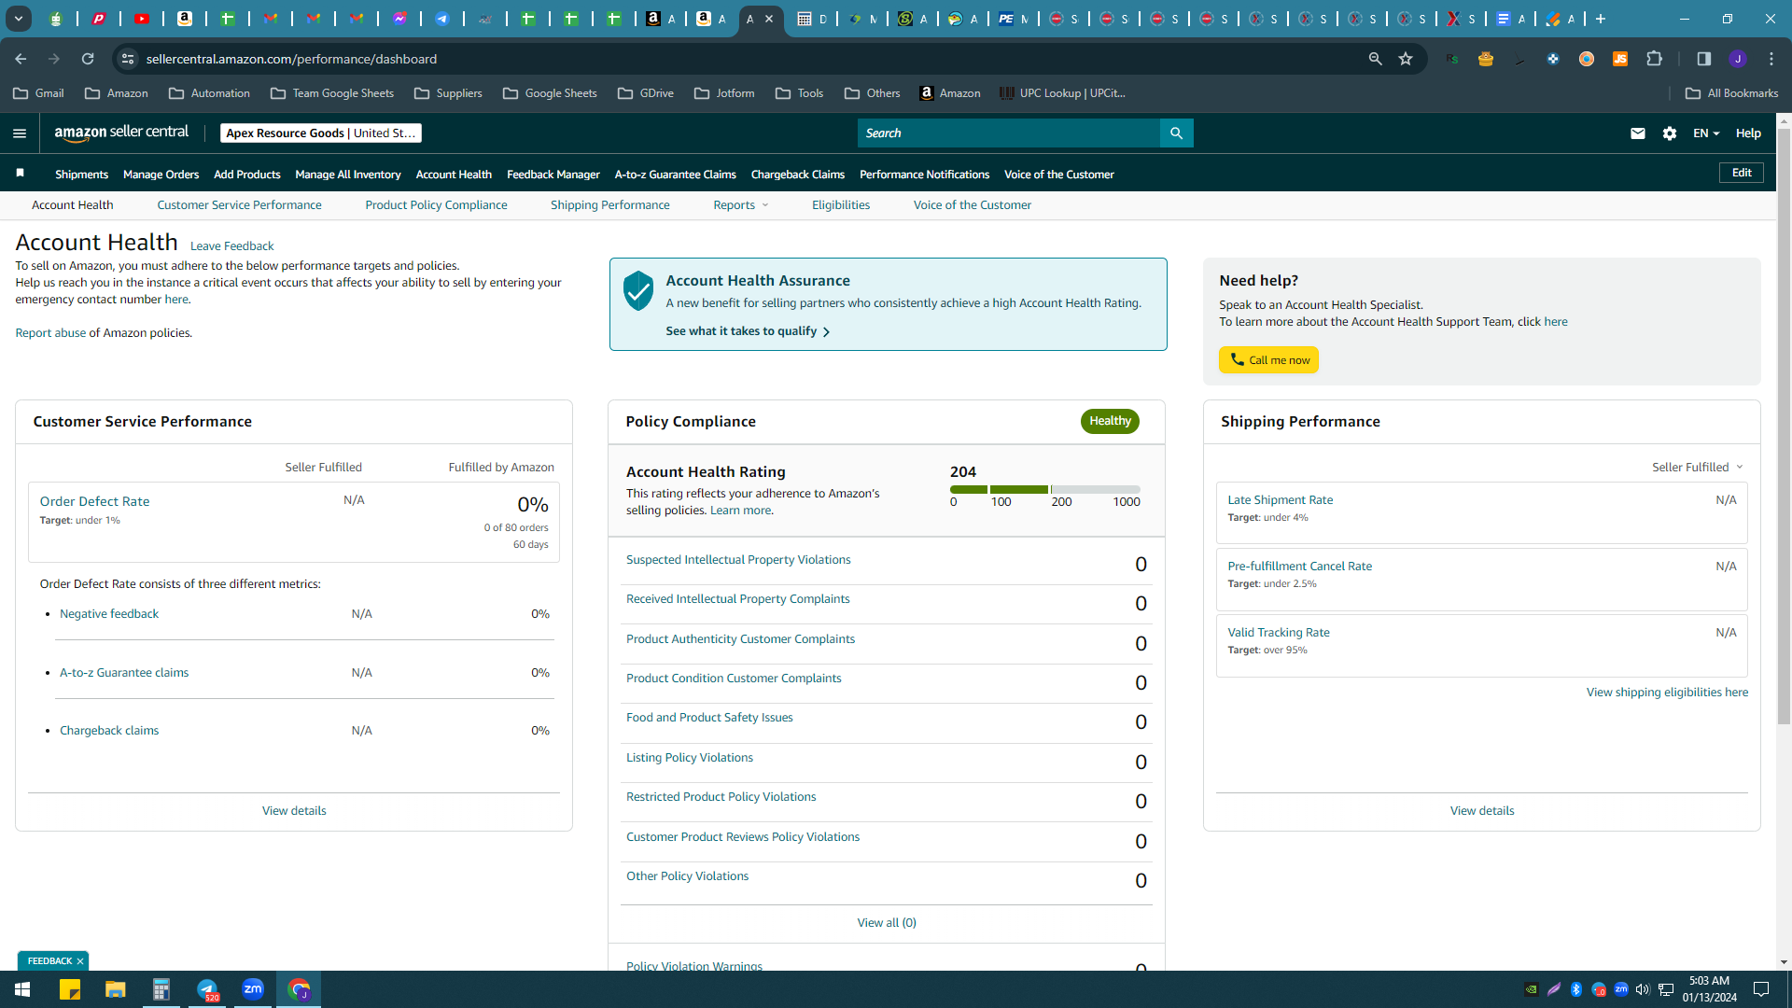Image resolution: width=1792 pixels, height=1008 pixels.
Task: Open Suspected Intellectual Property Violations link
Action: (x=738, y=560)
